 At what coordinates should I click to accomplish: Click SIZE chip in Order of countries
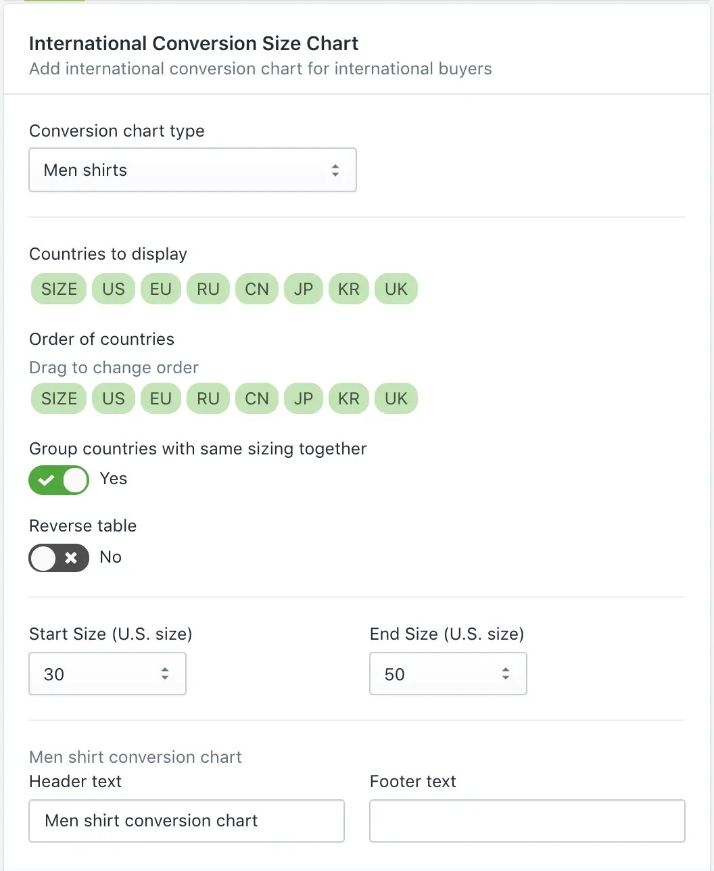[x=59, y=398]
